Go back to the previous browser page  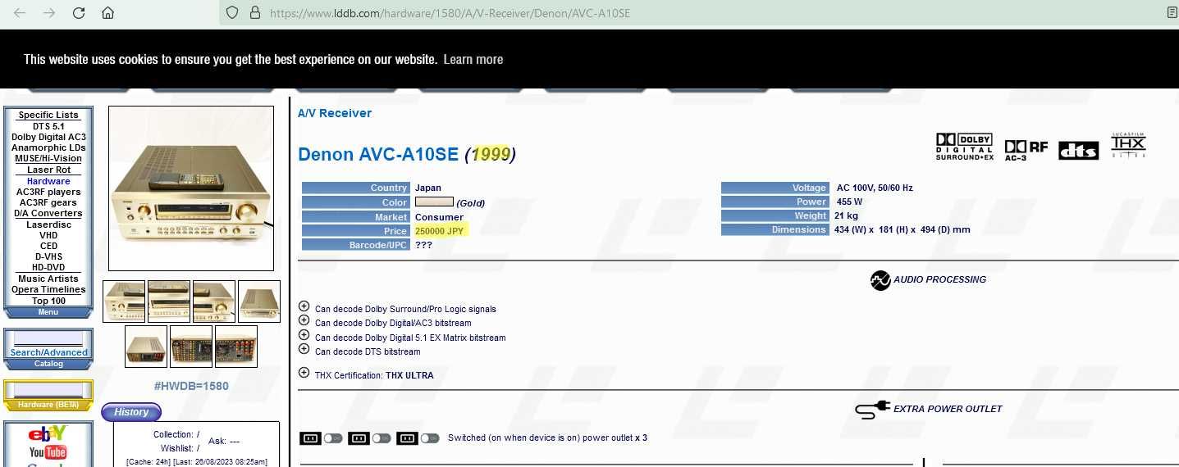[20, 13]
